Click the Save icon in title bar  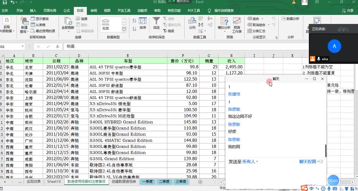coord(5,2)
